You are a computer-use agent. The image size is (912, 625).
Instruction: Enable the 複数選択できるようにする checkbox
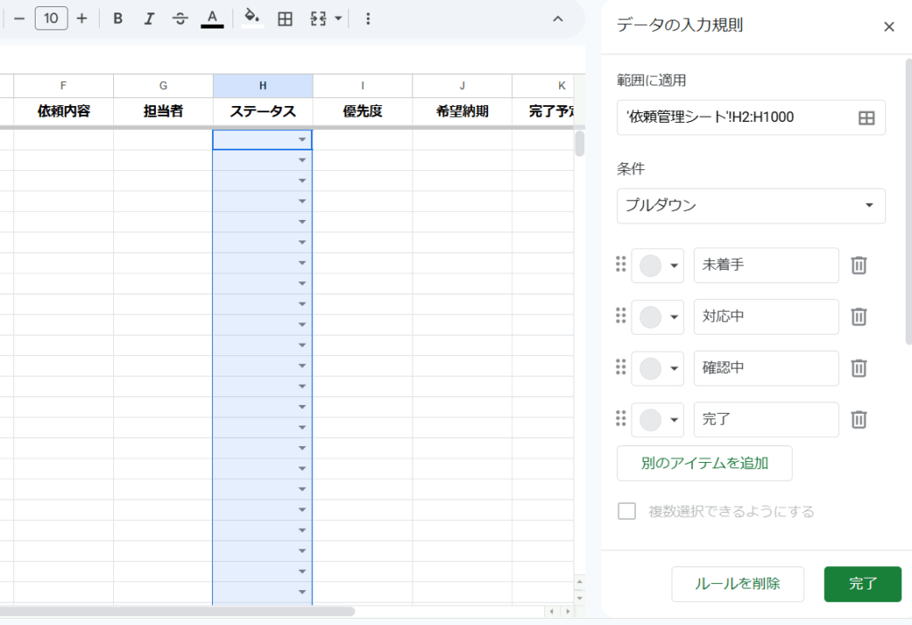(x=627, y=511)
